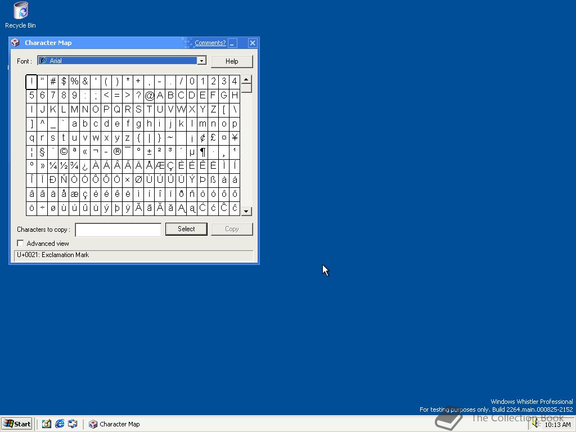Open the Font dropdown arrow
Image resolution: width=576 pixels, height=432 pixels.
[202, 61]
